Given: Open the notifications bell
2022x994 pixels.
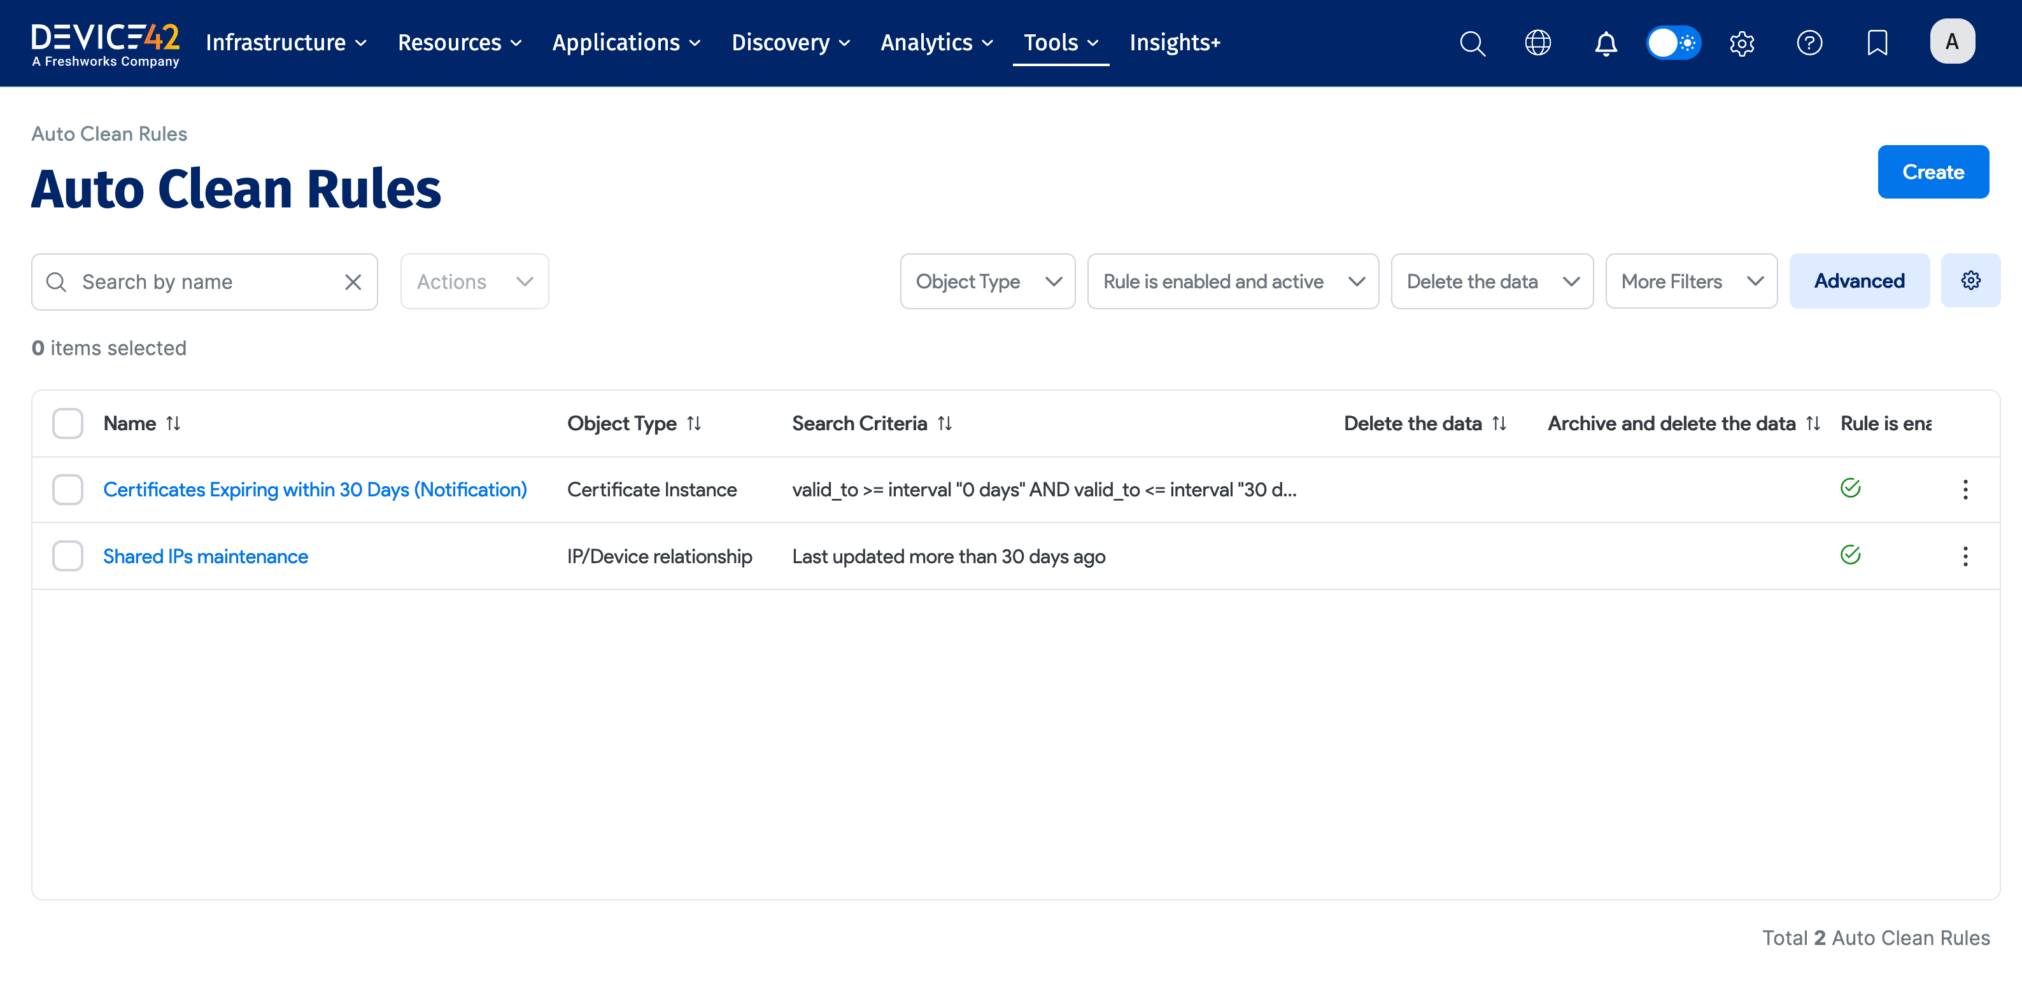Looking at the screenshot, I should point(1605,43).
